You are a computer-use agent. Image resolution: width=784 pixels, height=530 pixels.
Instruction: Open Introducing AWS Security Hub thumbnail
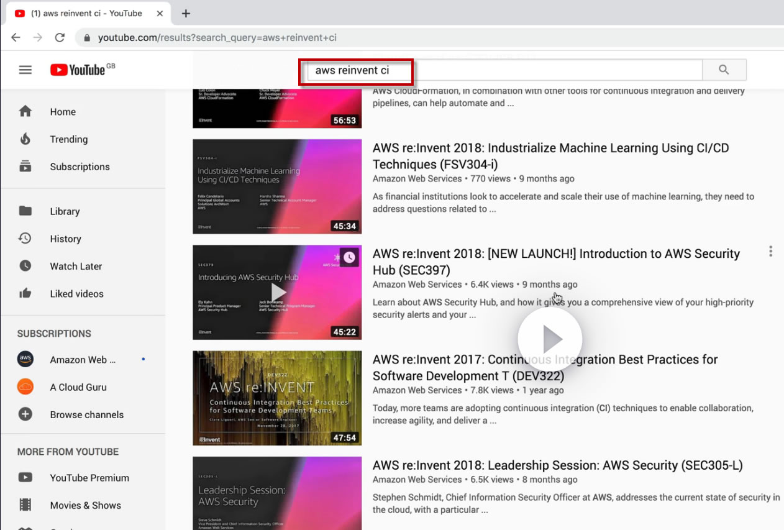[277, 292]
